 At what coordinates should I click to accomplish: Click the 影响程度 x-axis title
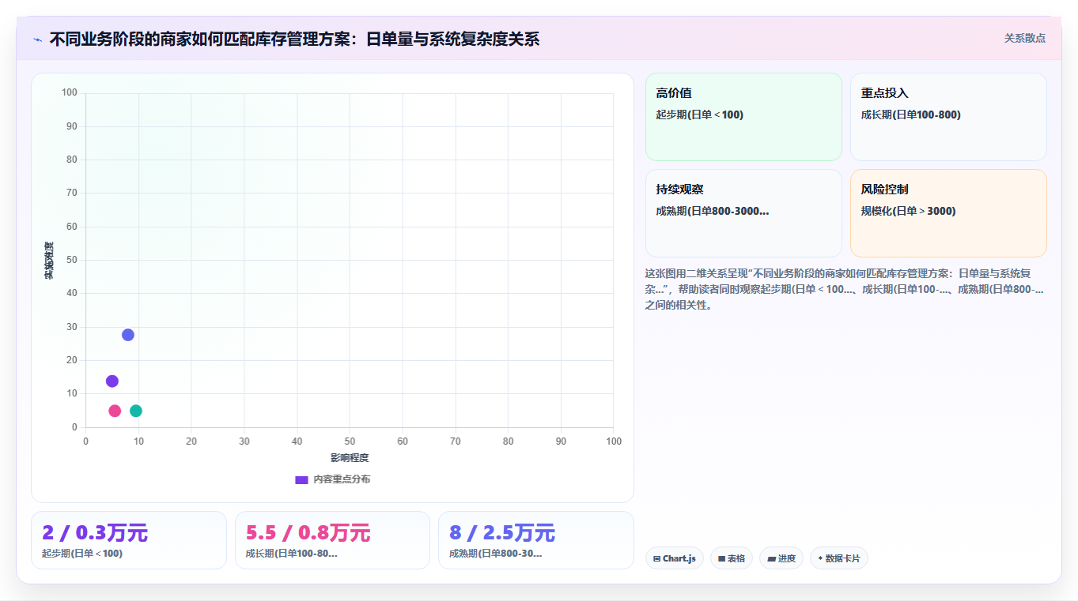(350, 458)
